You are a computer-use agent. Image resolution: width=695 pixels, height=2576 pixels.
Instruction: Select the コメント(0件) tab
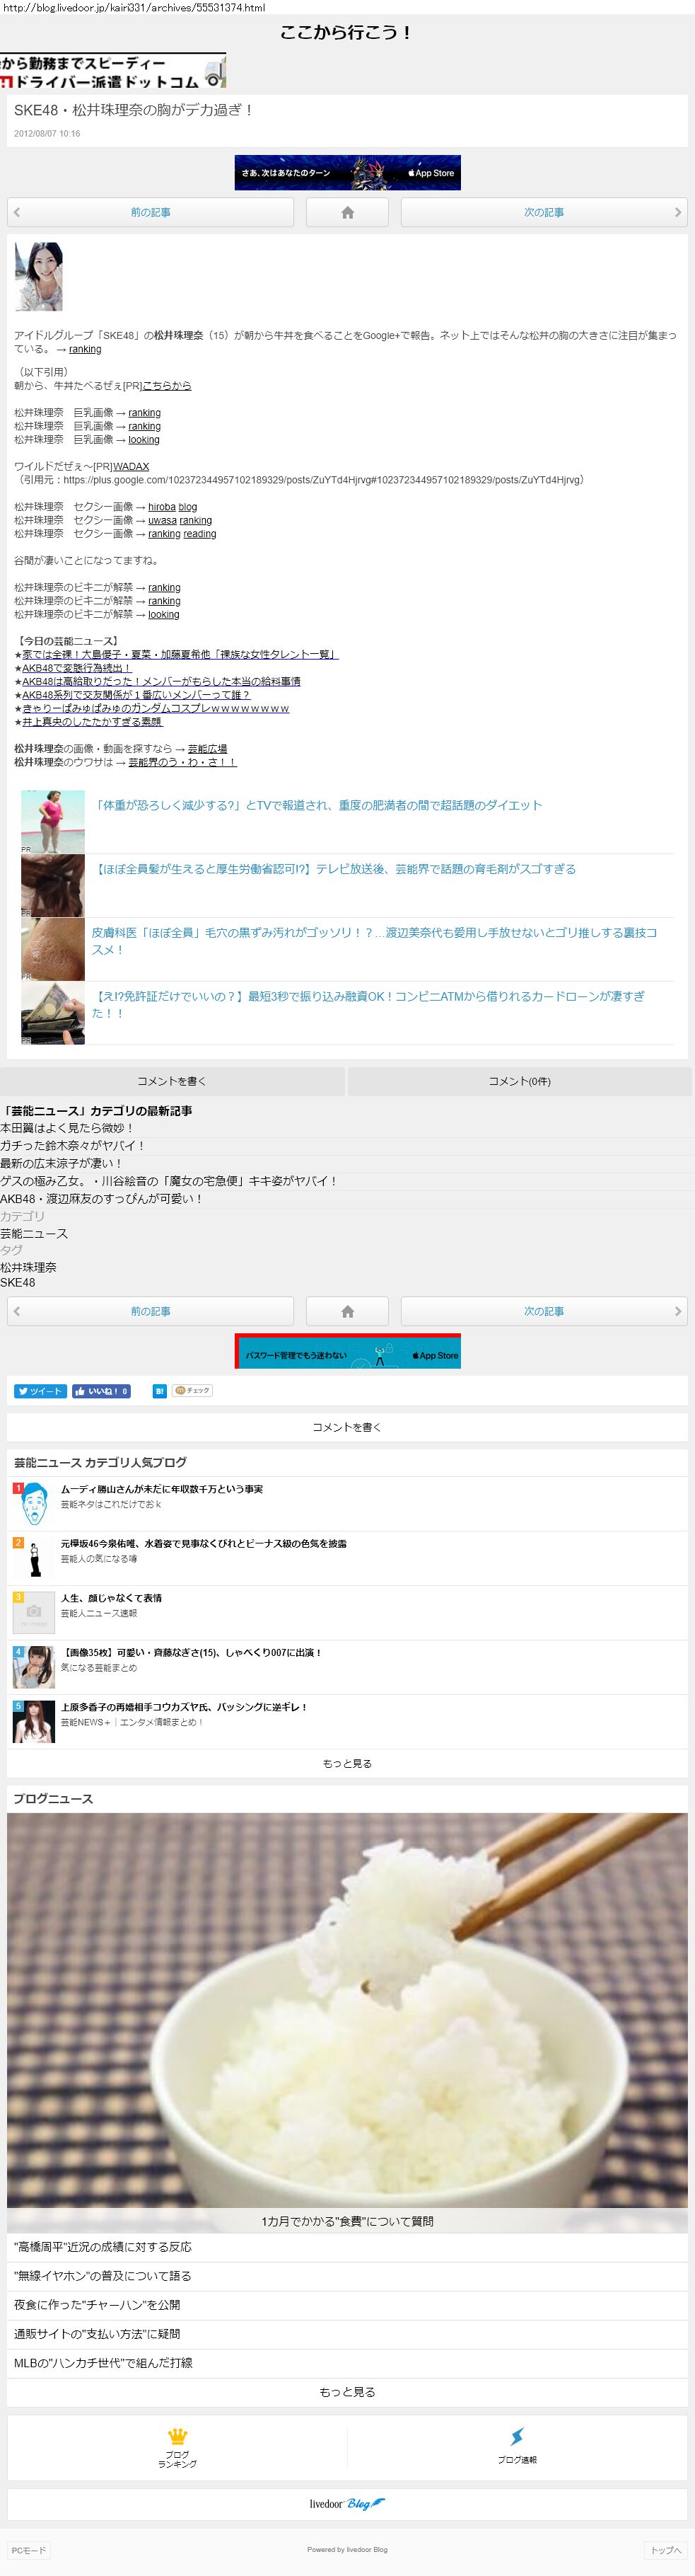tap(519, 1081)
